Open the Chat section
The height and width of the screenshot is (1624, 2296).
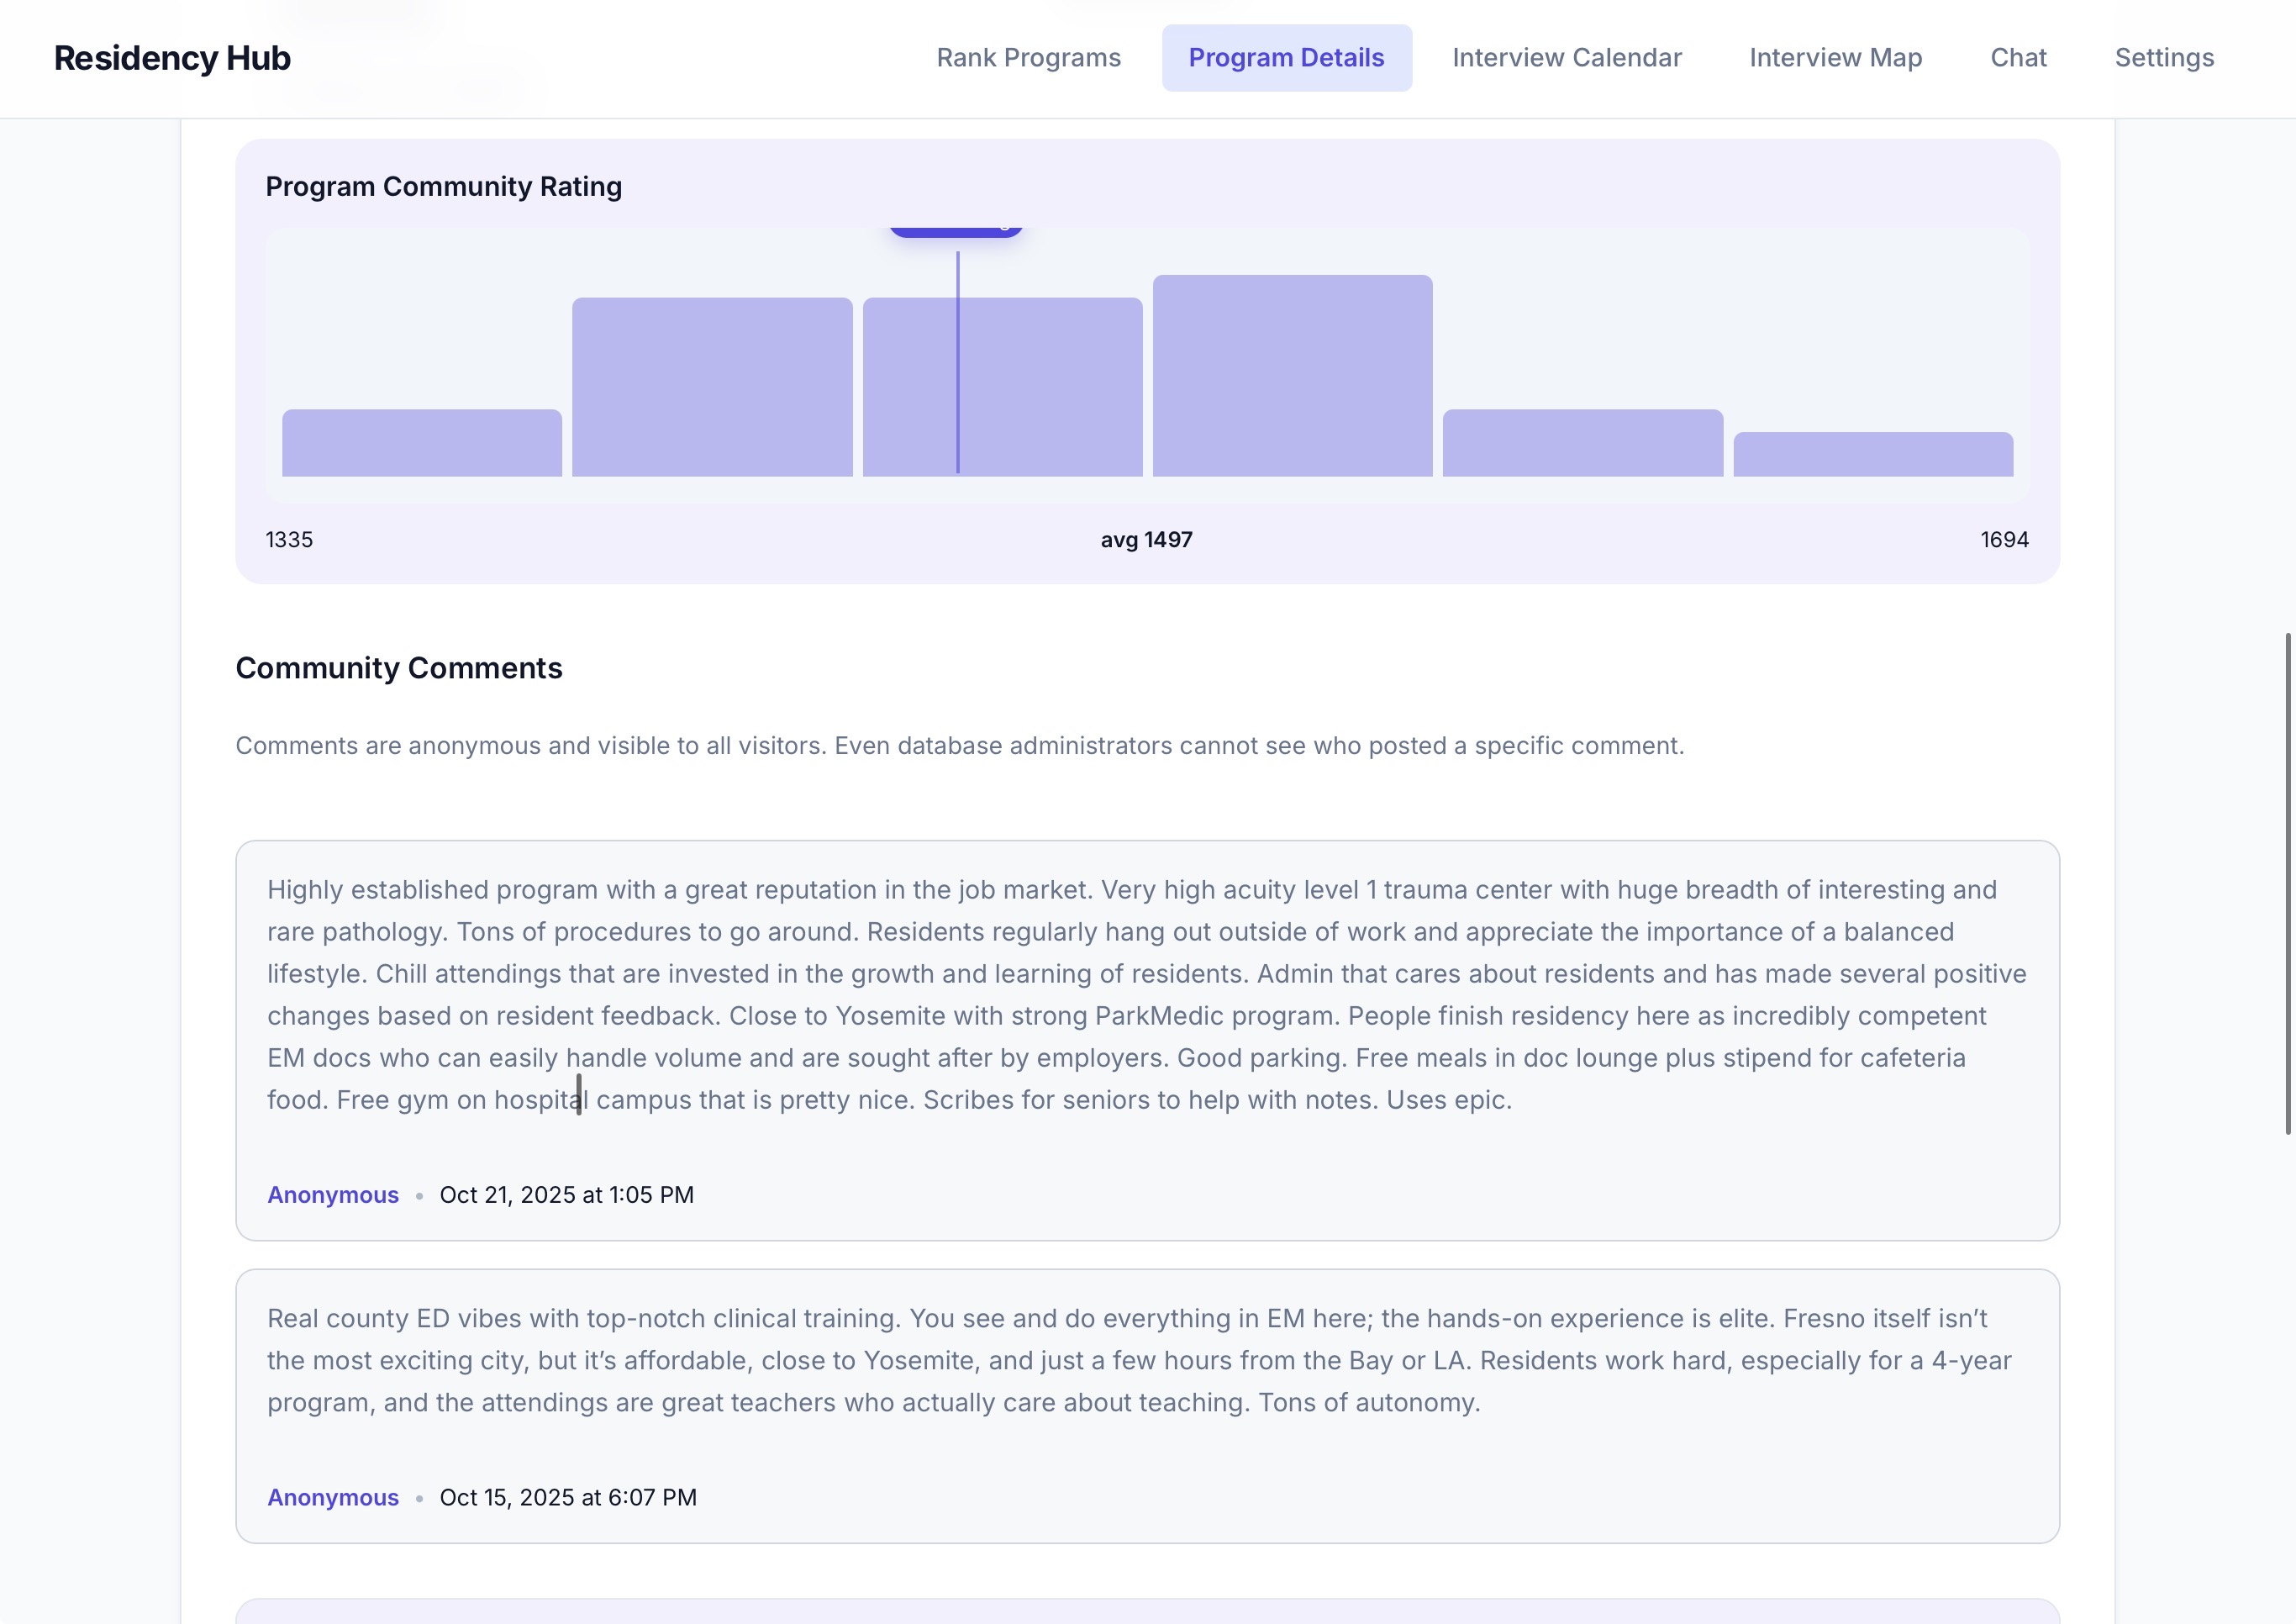(x=2018, y=57)
